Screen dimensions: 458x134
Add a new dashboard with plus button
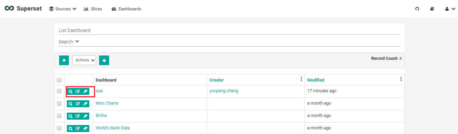pyautogui.click(x=64, y=60)
